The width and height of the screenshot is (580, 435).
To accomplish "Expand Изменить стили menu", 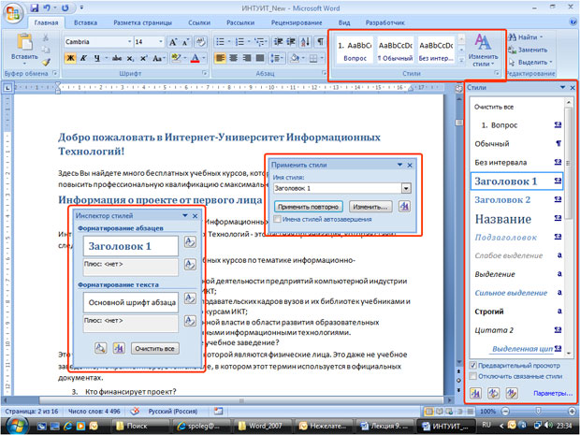I will (483, 51).
